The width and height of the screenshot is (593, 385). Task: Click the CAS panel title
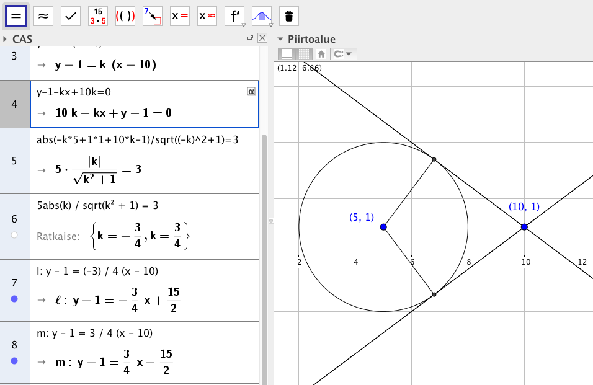[22, 39]
